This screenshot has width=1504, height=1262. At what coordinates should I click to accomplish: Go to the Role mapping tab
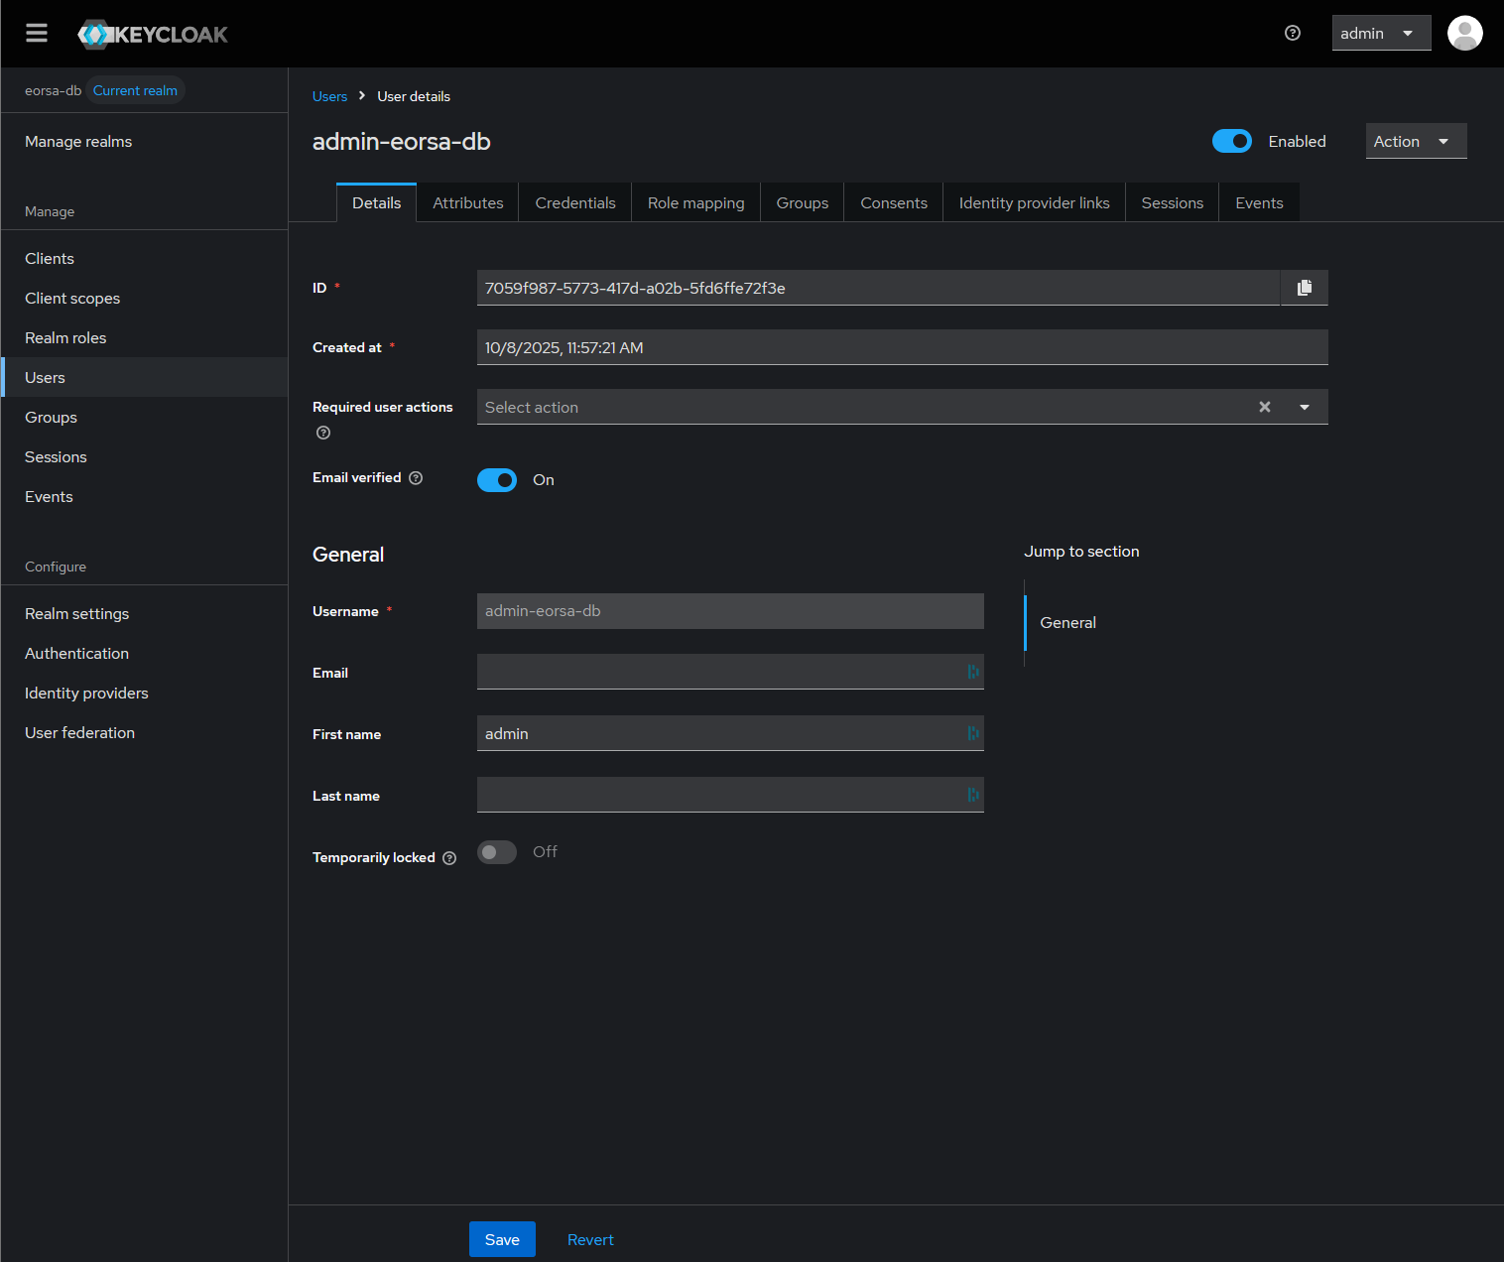click(x=696, y=202)
